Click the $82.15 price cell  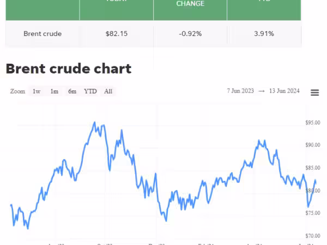click(117, 34)
